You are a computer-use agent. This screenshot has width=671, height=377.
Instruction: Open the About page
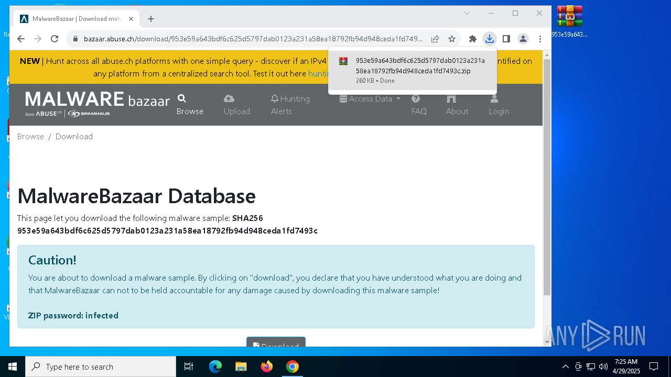457,105
